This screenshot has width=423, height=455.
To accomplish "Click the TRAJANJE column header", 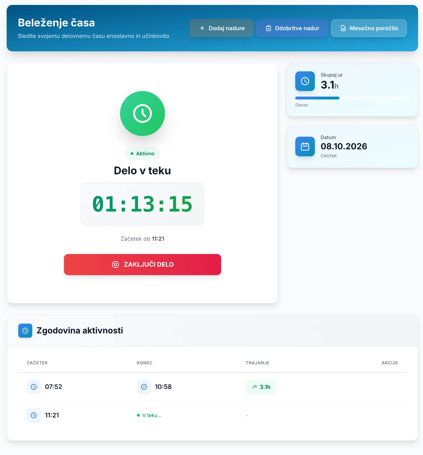I will pos(258,363).
